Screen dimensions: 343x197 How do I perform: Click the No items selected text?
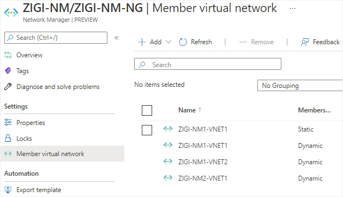159,85
